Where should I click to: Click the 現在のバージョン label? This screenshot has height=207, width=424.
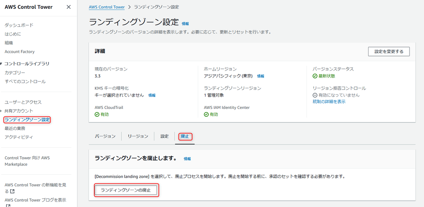tap(111, 69)
